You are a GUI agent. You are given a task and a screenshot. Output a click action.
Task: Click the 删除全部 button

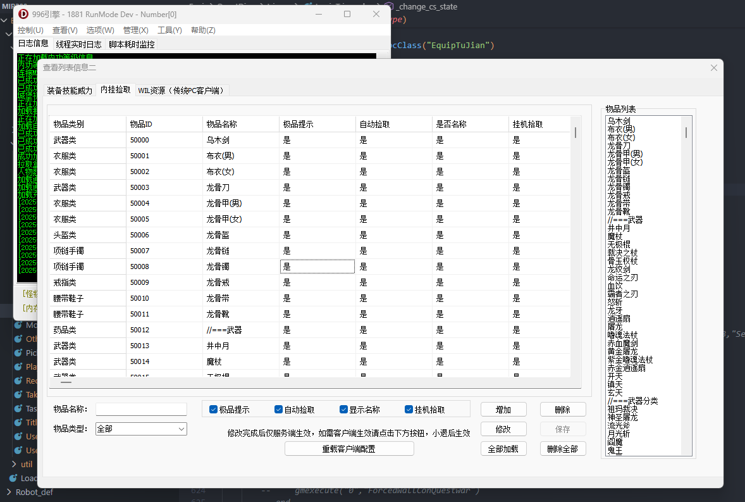pos(562,449)
